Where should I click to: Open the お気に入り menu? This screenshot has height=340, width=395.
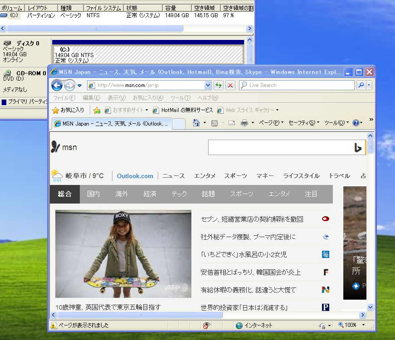tap(147, 98)
